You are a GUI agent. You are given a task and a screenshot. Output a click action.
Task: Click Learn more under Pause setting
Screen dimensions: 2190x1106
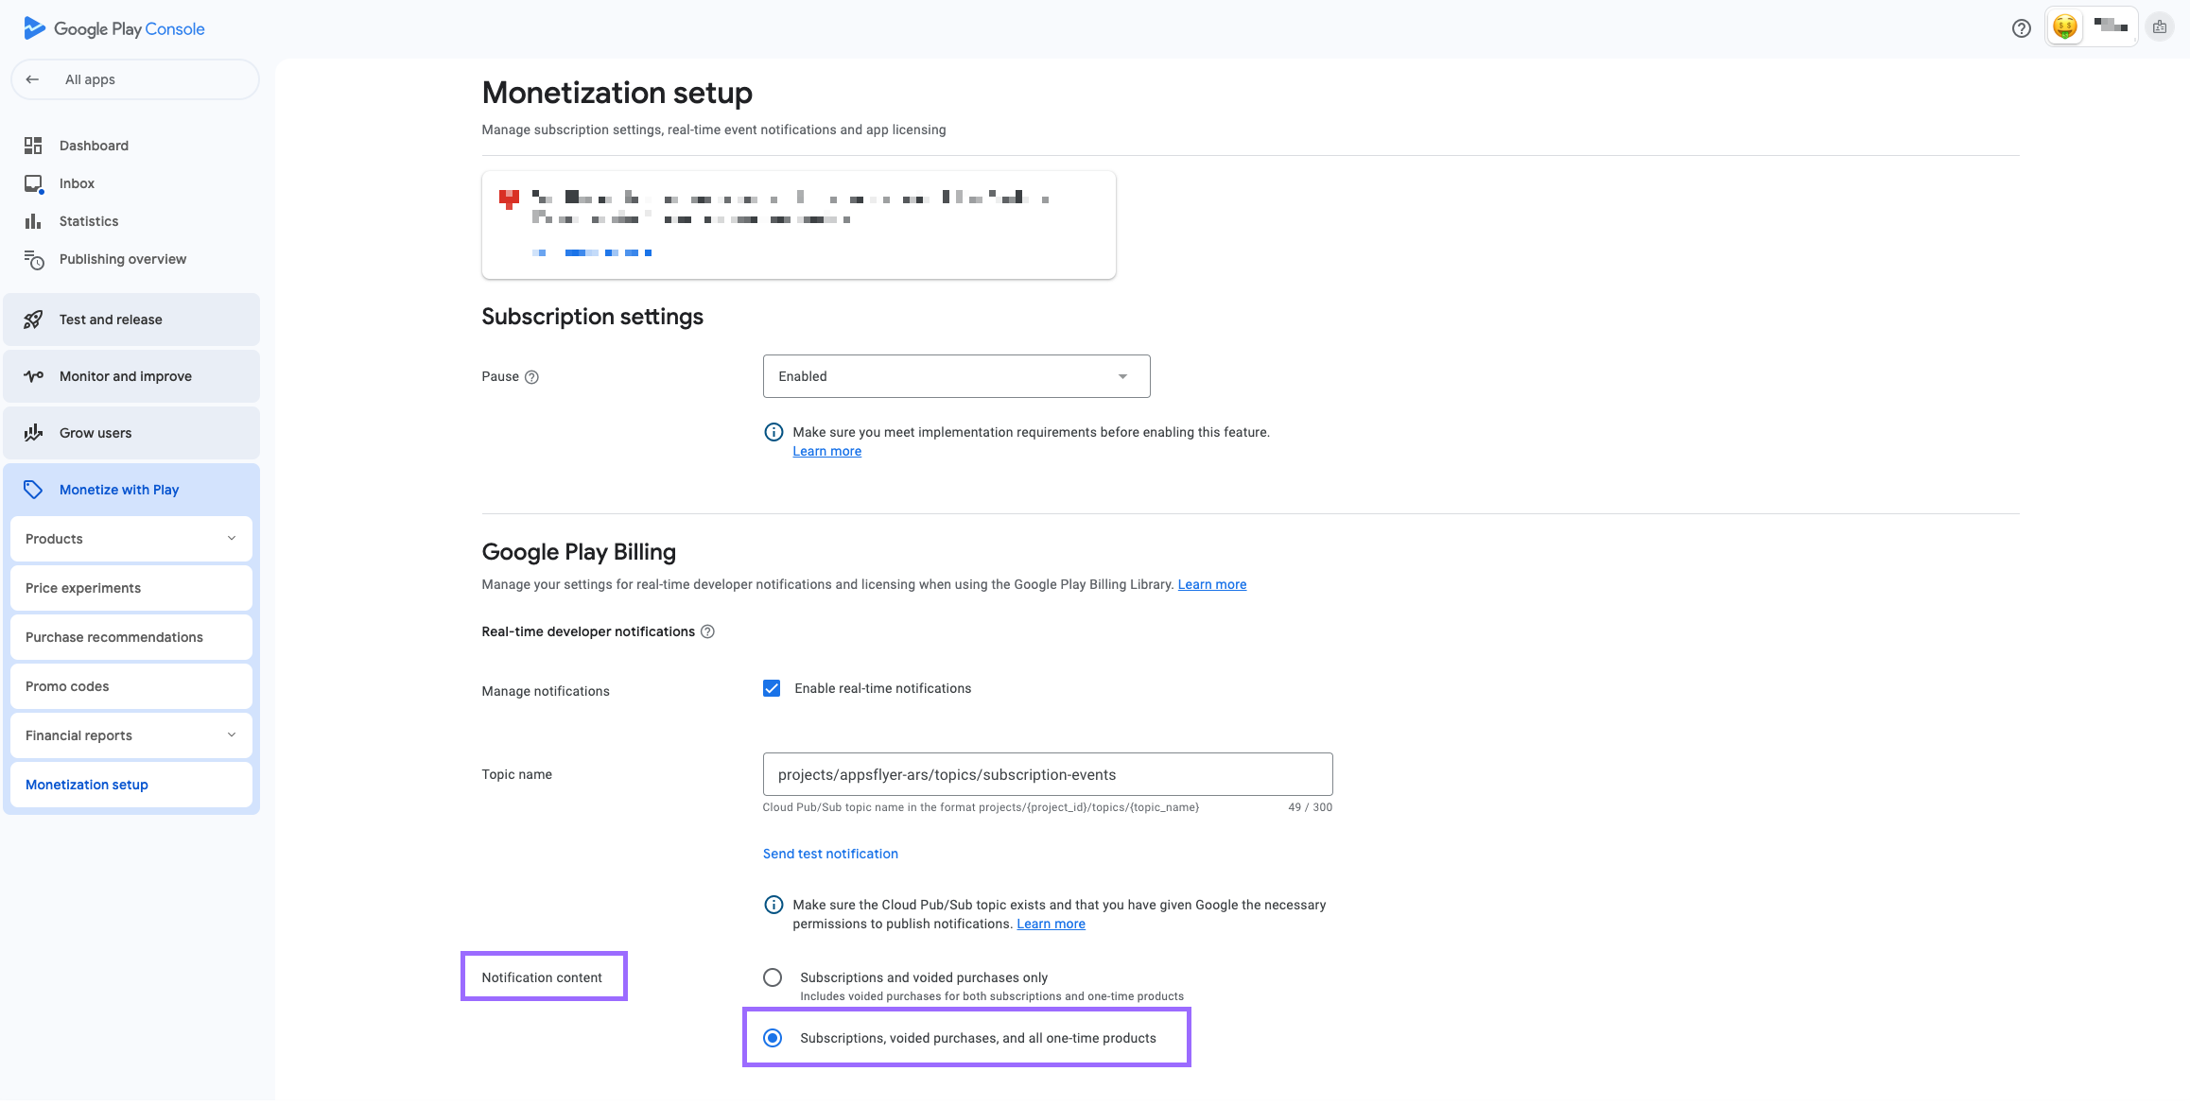point(826,451)
